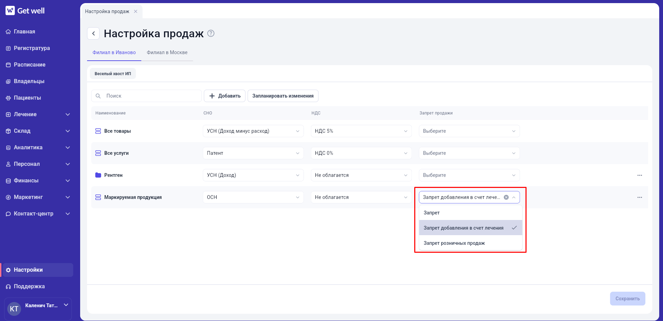Switch to Филиал в Иваново tab
Screen dimensions: 663x321
point(114,52)
